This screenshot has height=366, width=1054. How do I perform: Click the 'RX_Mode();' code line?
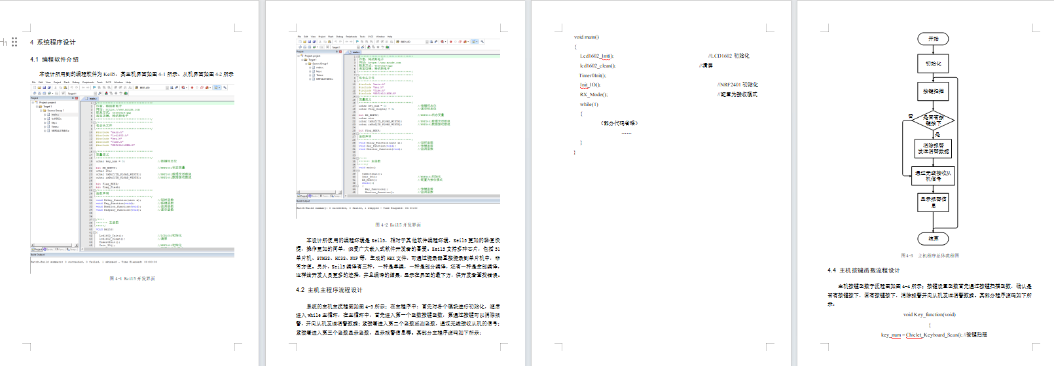pos(593,94)
